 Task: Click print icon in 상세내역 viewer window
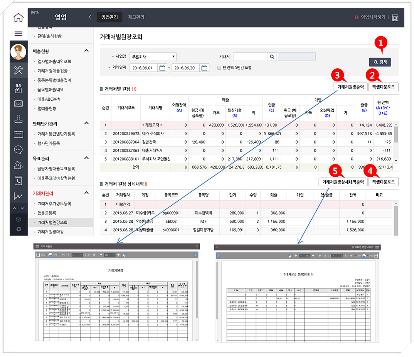364,256
